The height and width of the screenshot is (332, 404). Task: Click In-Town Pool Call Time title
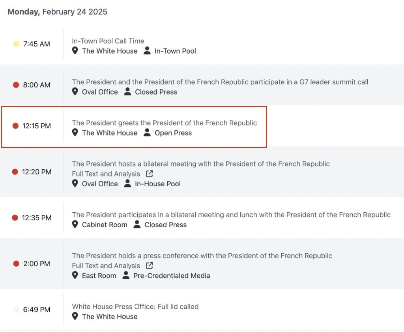coord(108,41)
